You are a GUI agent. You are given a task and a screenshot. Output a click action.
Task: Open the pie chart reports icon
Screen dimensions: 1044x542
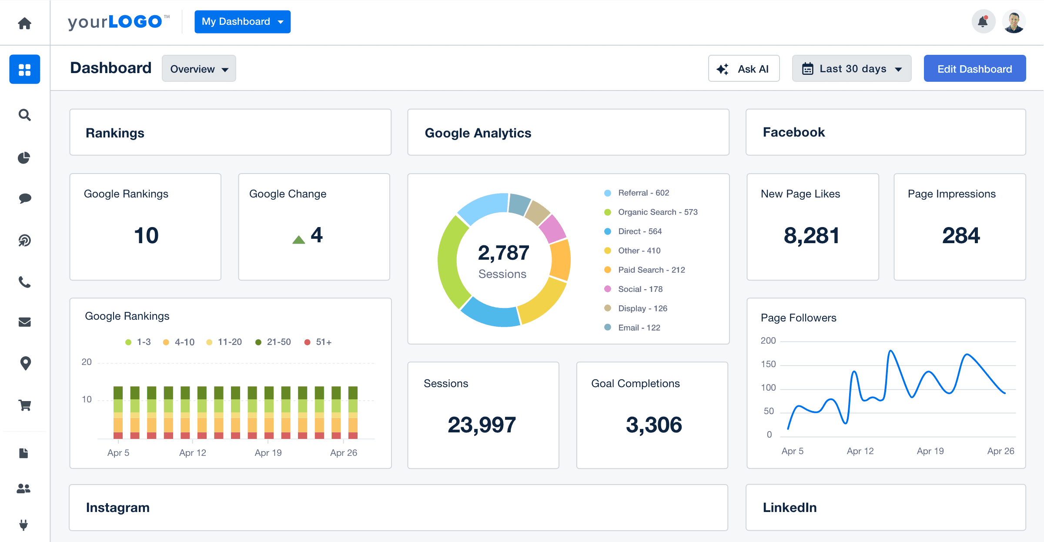point(24,157)
